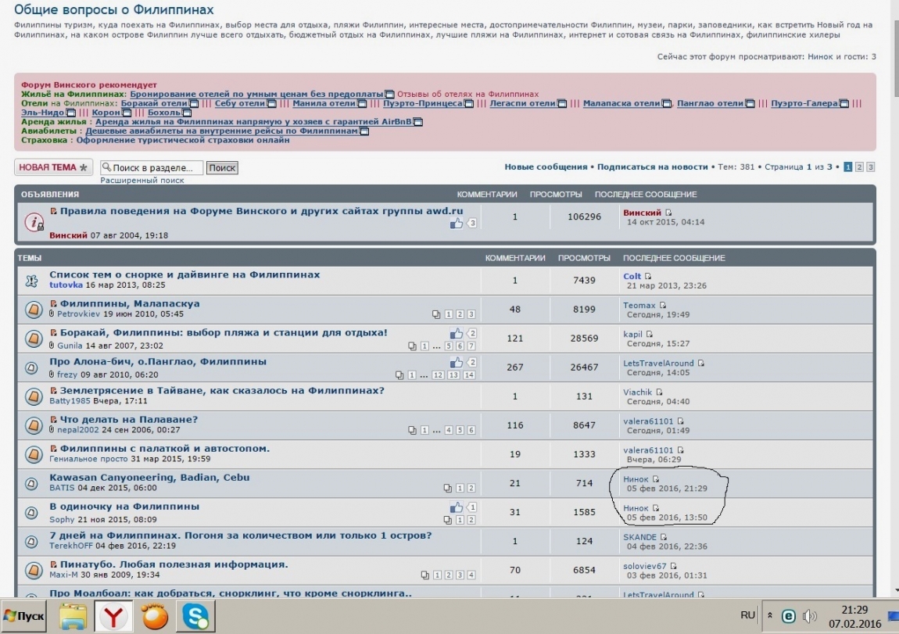Click the topic status icon for Пинатубо thread
This screenshot has height=634, width=899.
point(32,570)
